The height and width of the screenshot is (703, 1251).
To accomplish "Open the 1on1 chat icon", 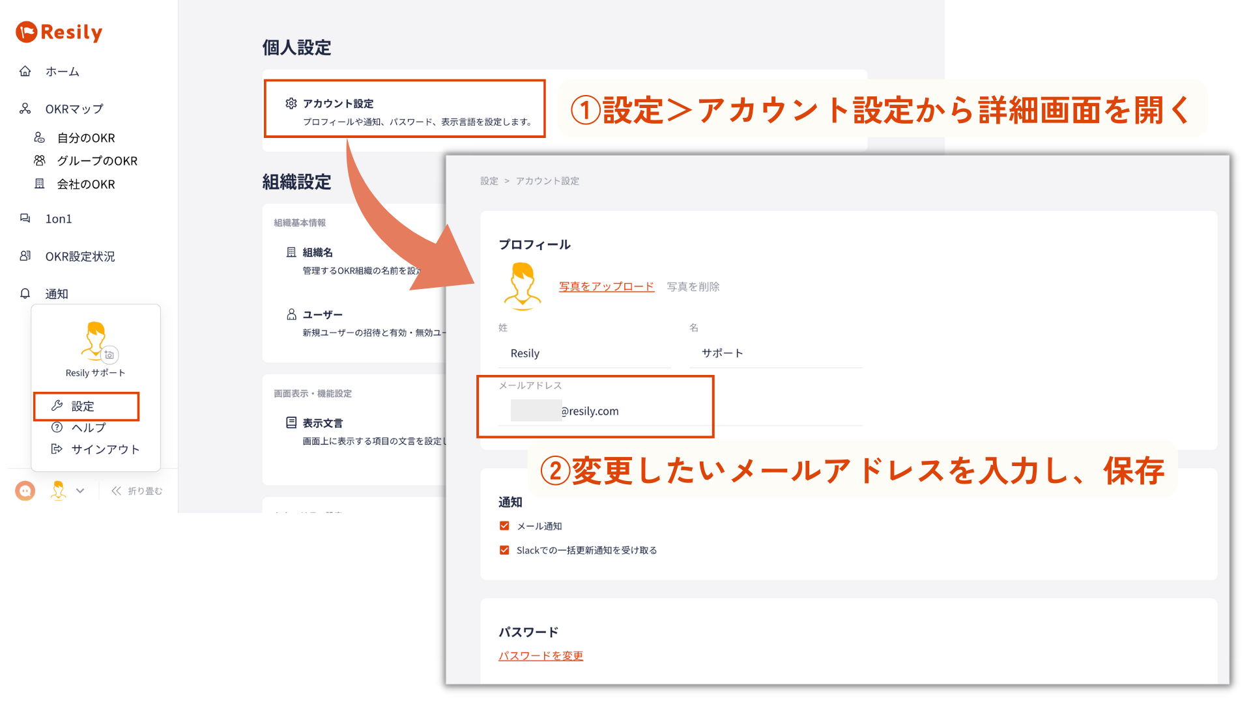I will pos(25,218).
